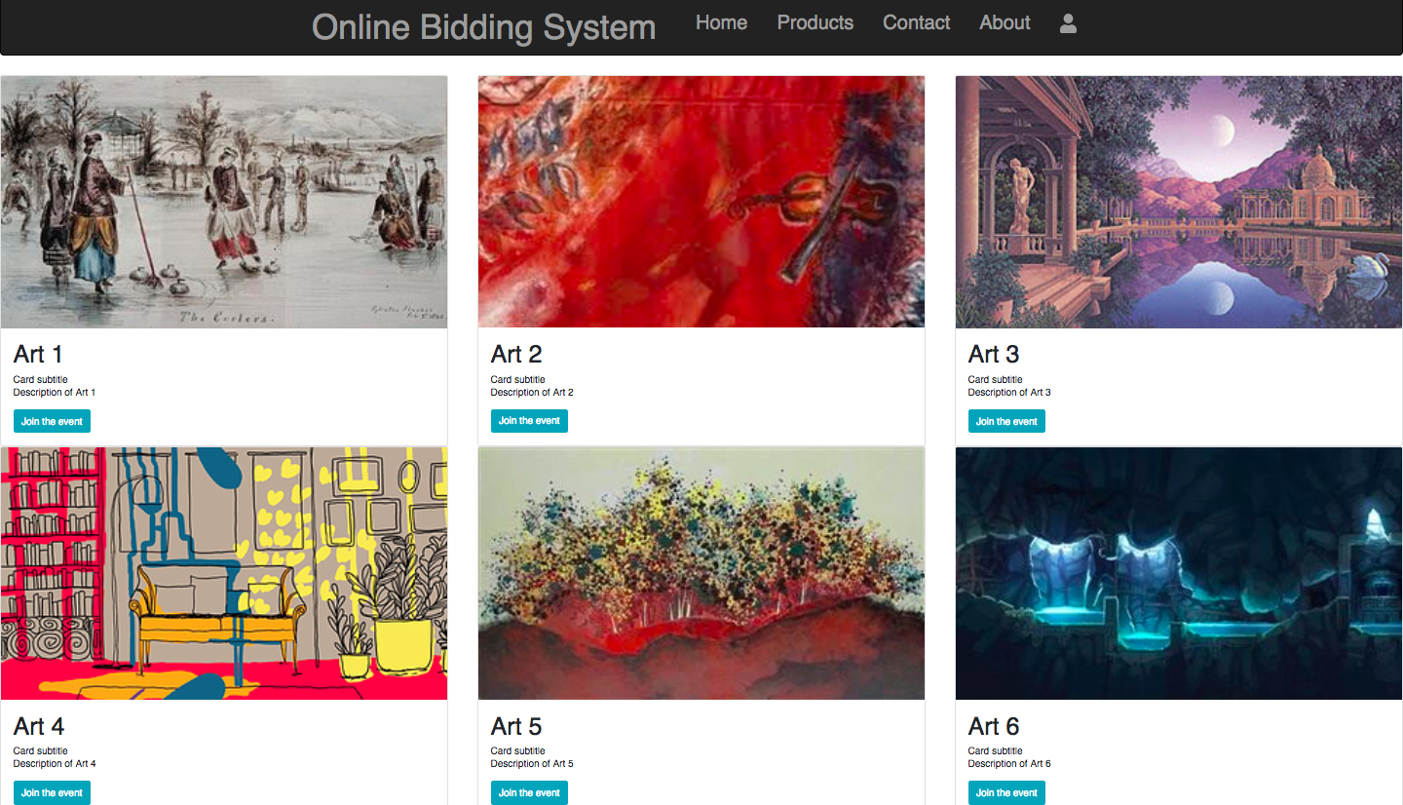Join the event for Art 4
Image resolution: width=1403 pixels, height=805 pixels.
[52, 792]
